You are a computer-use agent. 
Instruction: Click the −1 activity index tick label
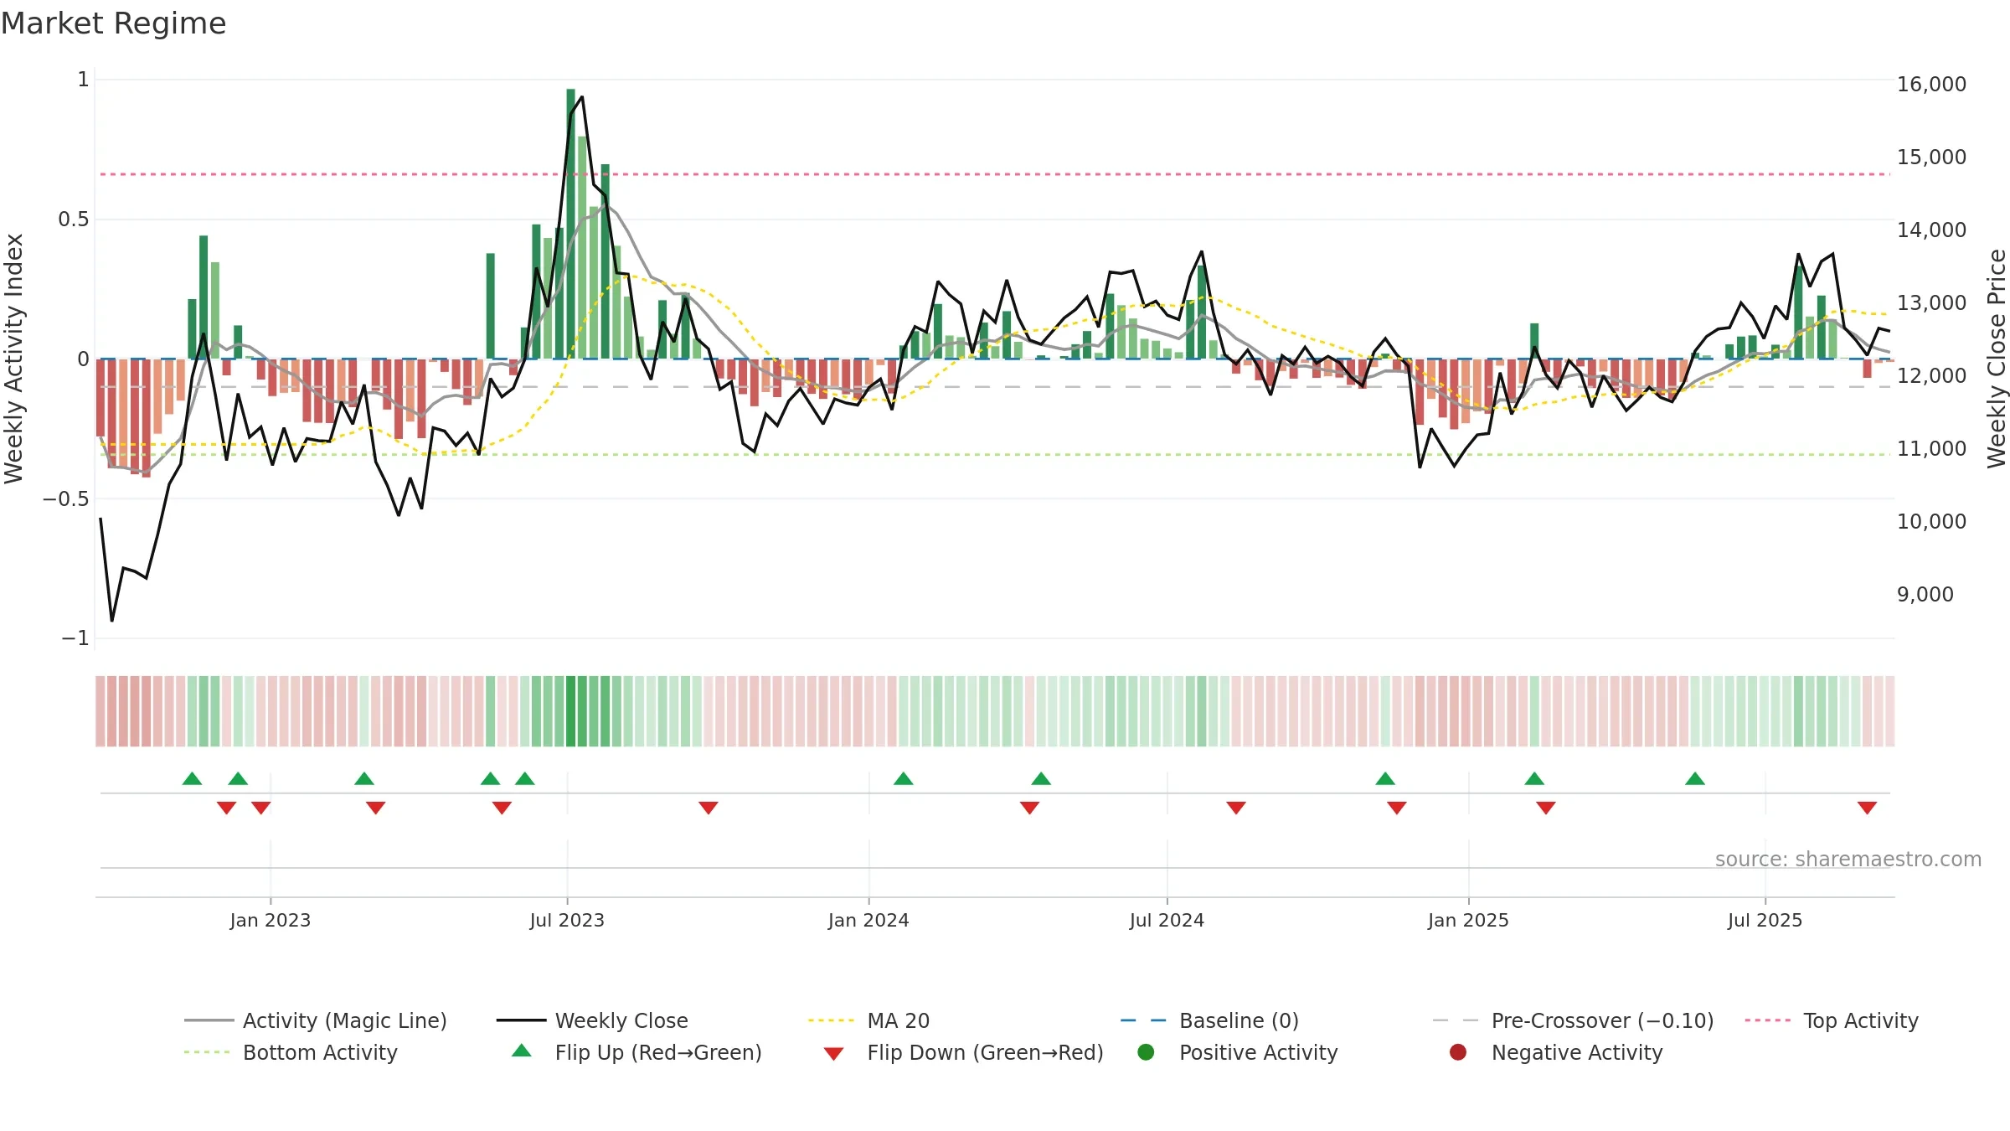click(75, 638)
